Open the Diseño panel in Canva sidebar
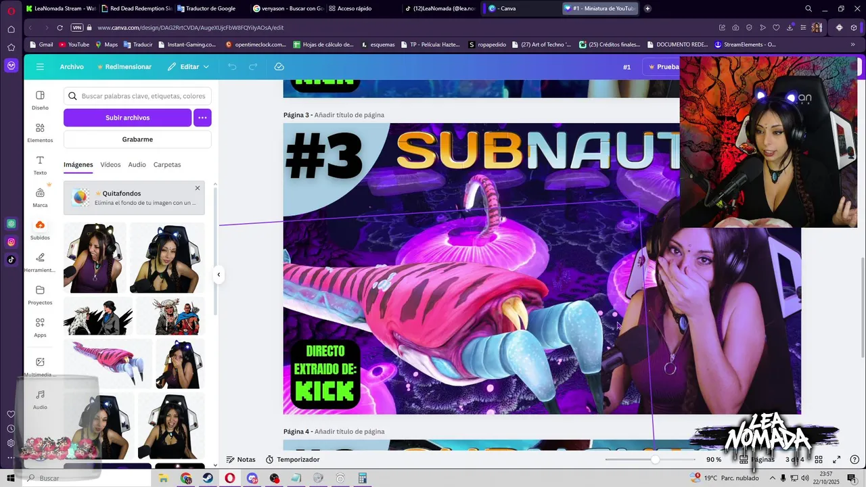 [40, 100]
